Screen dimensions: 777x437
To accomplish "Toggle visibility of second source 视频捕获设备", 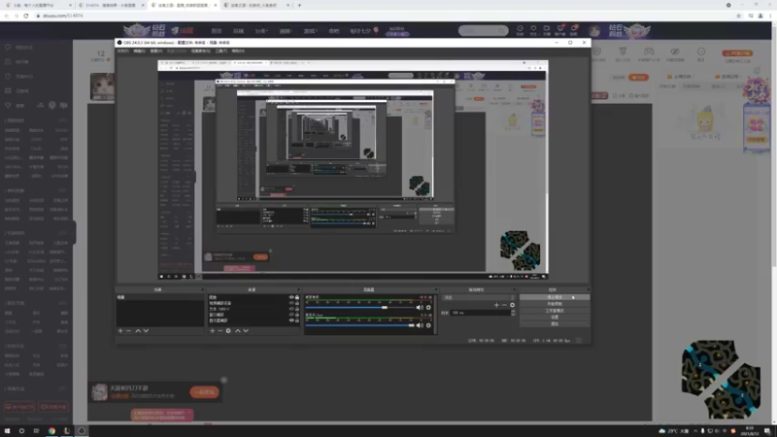I will (291, 303).
